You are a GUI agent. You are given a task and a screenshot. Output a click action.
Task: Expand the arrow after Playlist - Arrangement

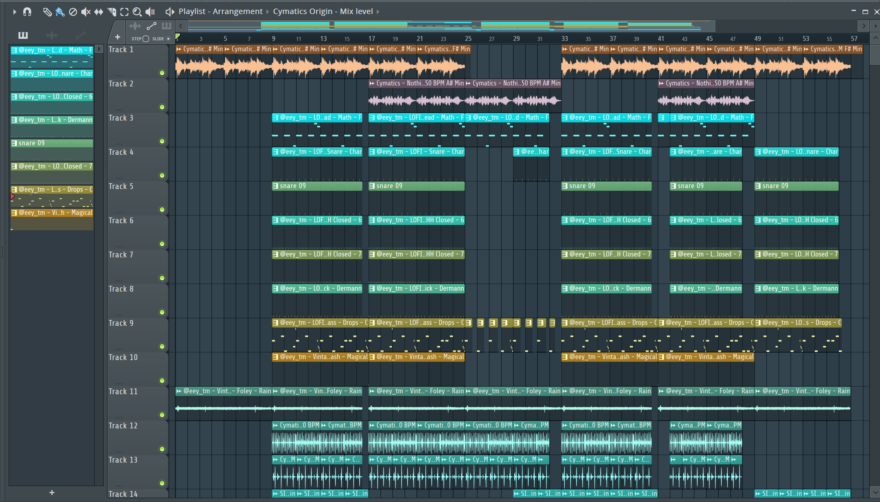tap(268, 12)
